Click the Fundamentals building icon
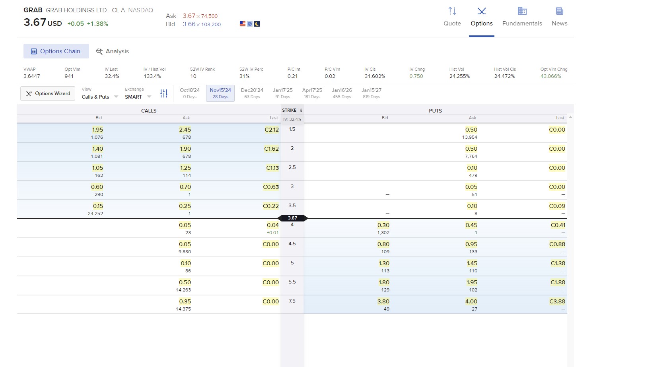Viewport: 671px width, 367px height. [x=522, y=11]
